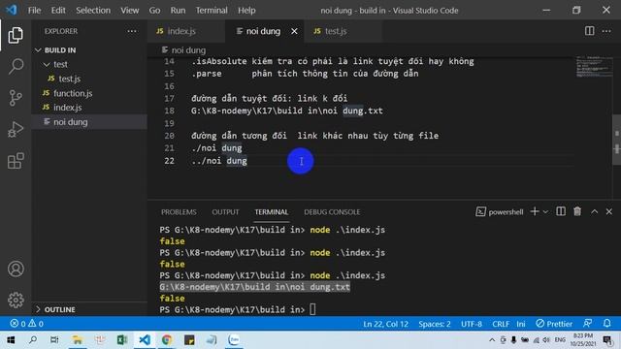The height and width of the screenshot is (349, 621).
Task: Maximize the terminal panel size
Action: tap(594, 212)
